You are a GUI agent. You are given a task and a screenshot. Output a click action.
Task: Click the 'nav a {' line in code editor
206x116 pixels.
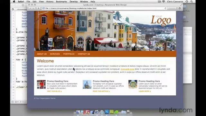[x=21, y=60]
